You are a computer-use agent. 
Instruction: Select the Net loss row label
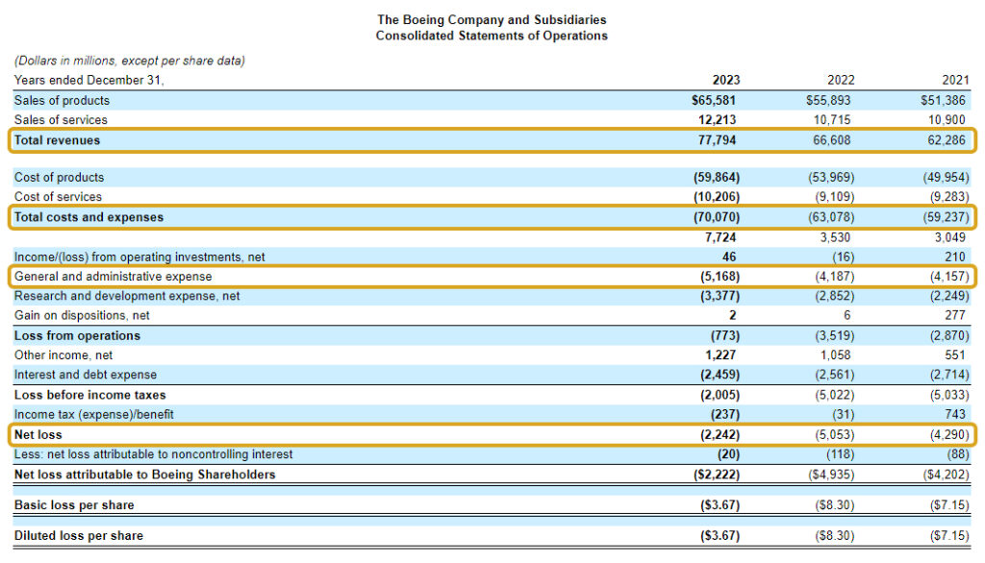pyautogui.click(x=38, y=435)
